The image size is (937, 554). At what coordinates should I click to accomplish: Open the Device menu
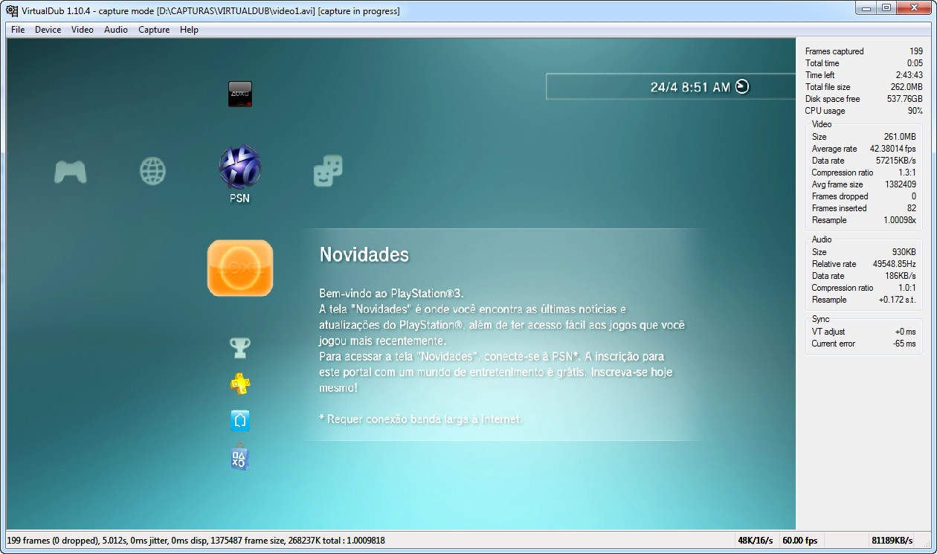point(48,30)
